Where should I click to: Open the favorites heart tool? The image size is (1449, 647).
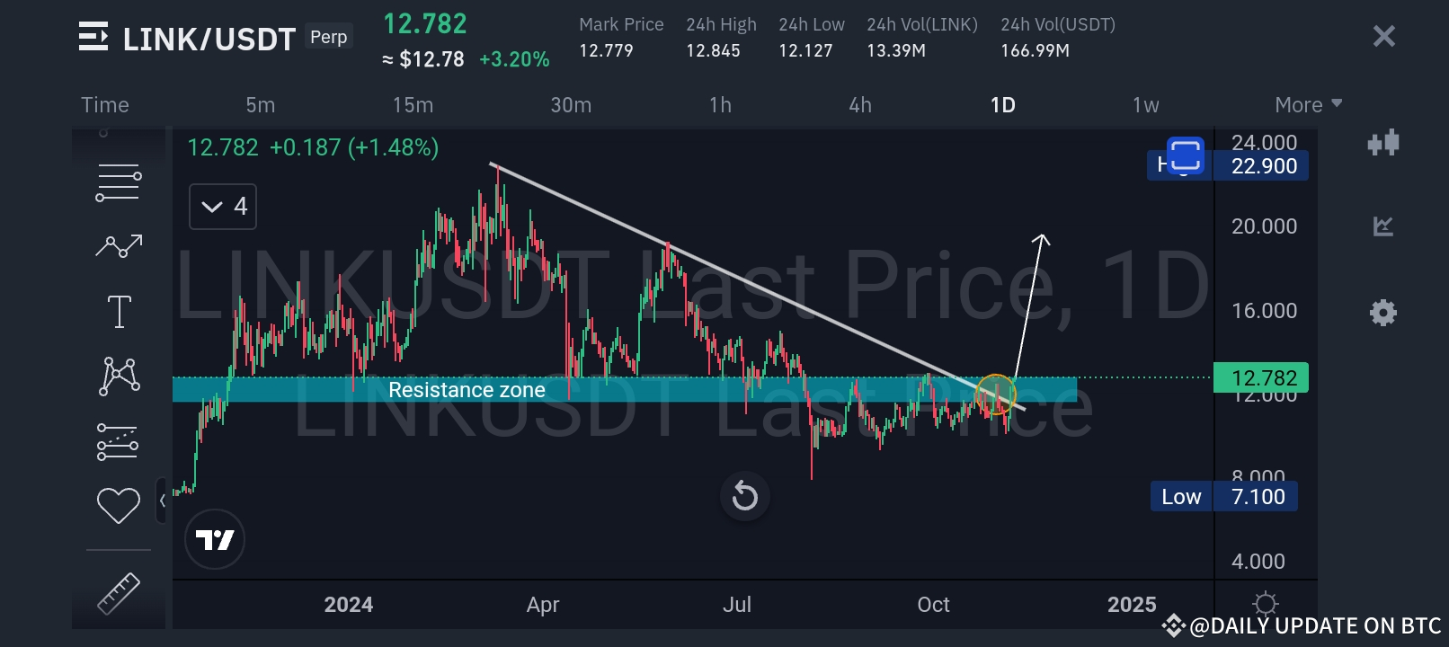pos(119,505)
